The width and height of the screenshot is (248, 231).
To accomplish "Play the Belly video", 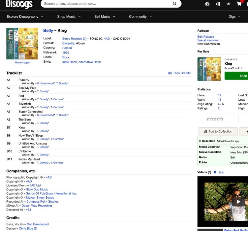I will click(238, 202).
